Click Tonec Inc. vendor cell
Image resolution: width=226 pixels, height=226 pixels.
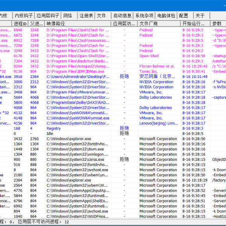(x=148, y=72)
